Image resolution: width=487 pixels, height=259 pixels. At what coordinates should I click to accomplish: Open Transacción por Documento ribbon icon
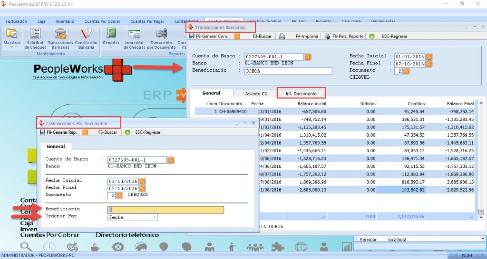161,38
